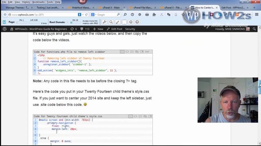Image resolution: width=261 pixels, height=146 pixels.
Task: Open the File menu
Action: coord(4,2)
